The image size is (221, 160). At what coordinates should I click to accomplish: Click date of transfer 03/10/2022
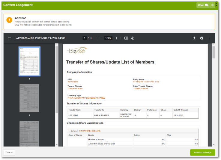point(178,115)
